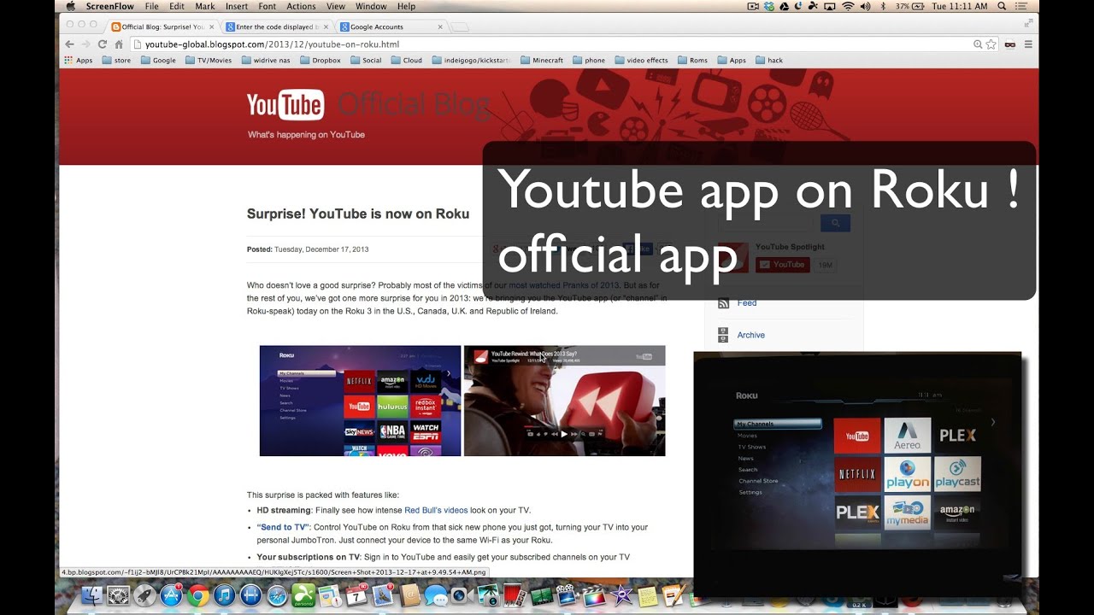Open the 'Archive' sidebar link
The image size is (1094, 615).
[750, 335]
